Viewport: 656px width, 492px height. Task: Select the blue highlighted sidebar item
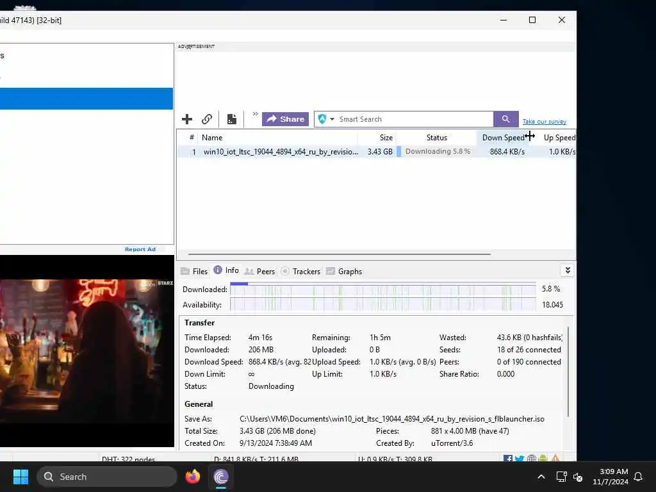click(86, 99)
